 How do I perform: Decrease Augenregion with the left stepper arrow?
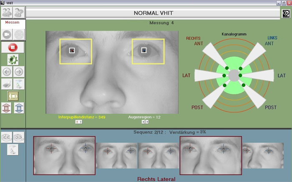point(143,122)
